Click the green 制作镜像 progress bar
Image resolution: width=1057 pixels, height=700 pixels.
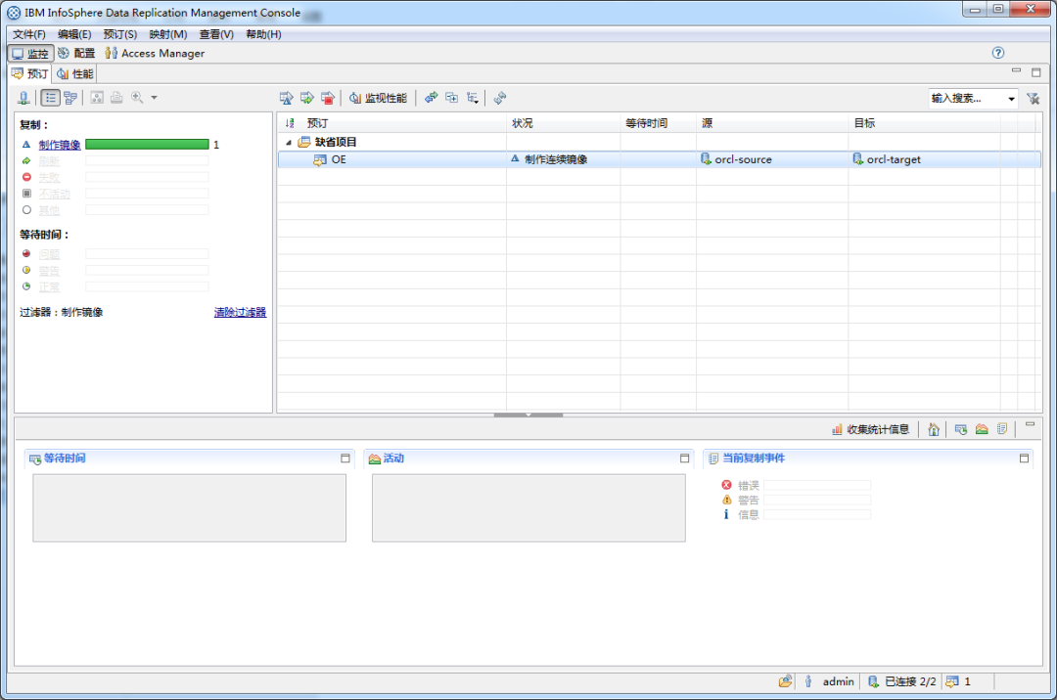147,144
